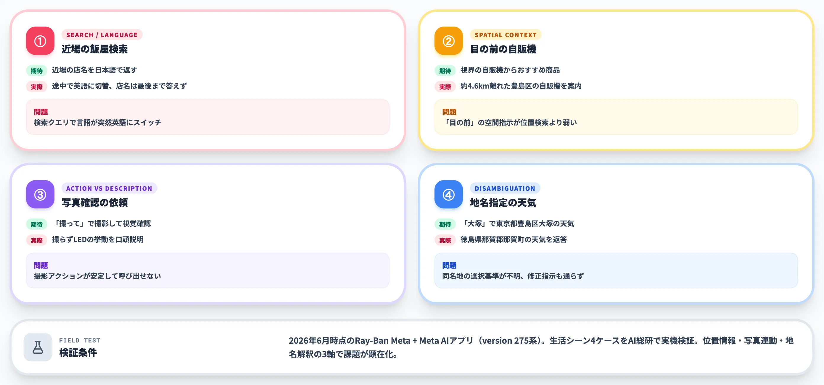
Task: Select the SEARCH / LANGUAGE tag
Action: (102, 35)
